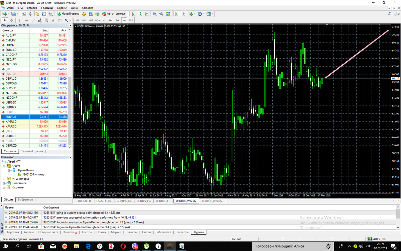Click the Новый ордер button

tap(68, 14)
